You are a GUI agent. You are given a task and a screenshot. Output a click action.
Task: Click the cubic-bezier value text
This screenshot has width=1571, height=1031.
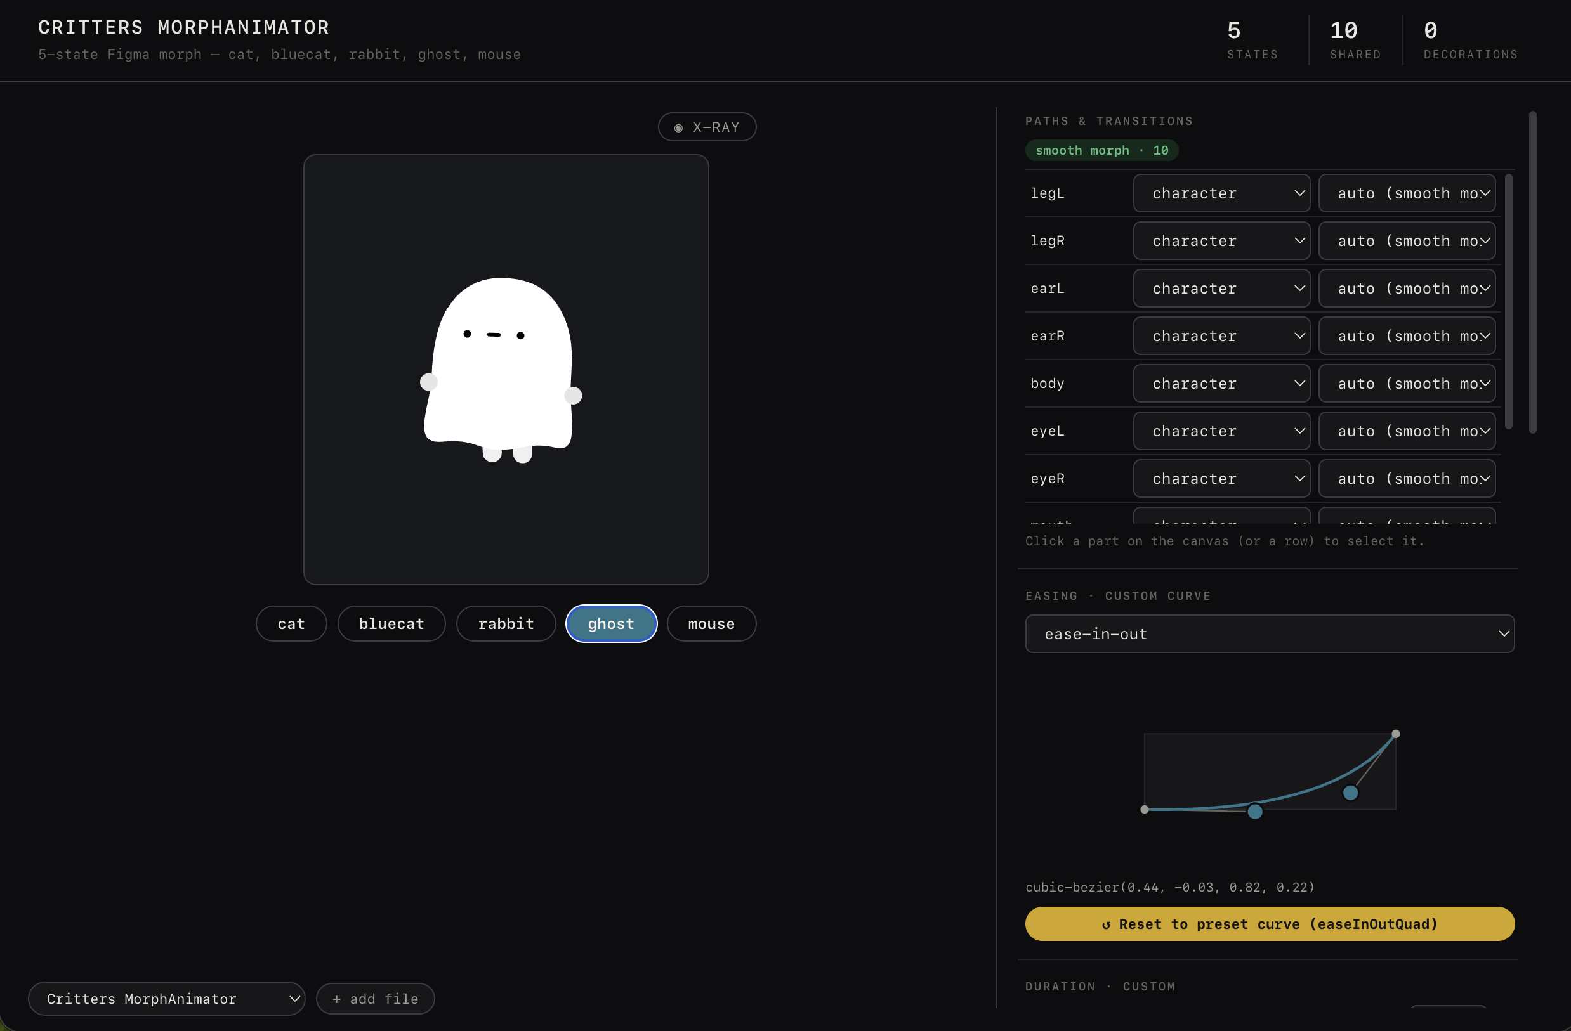1169,887
